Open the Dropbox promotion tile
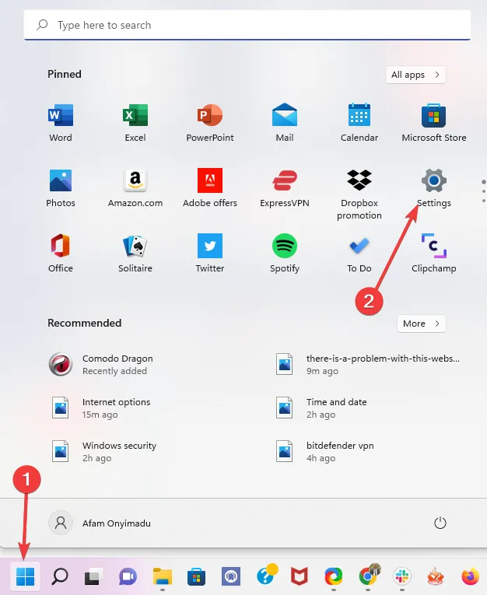487x595 pixels. [359, 194]
